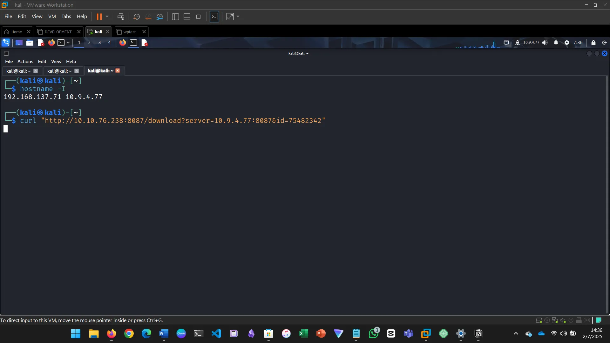Click the Kali volume speaker icon
The width and height of the screenshot is (610, 343).
tap(545, 43)
